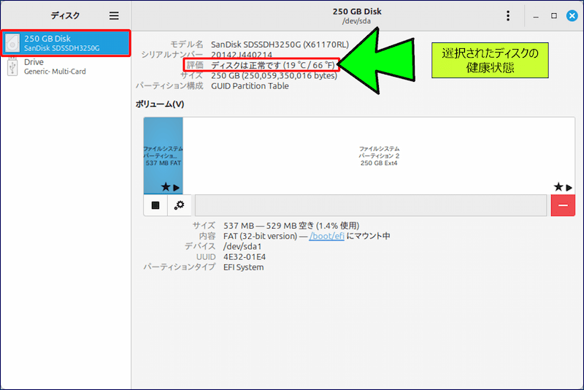Click the star icon on the FAT partition
The image size is (584, 390).
(x=166, y=188)
